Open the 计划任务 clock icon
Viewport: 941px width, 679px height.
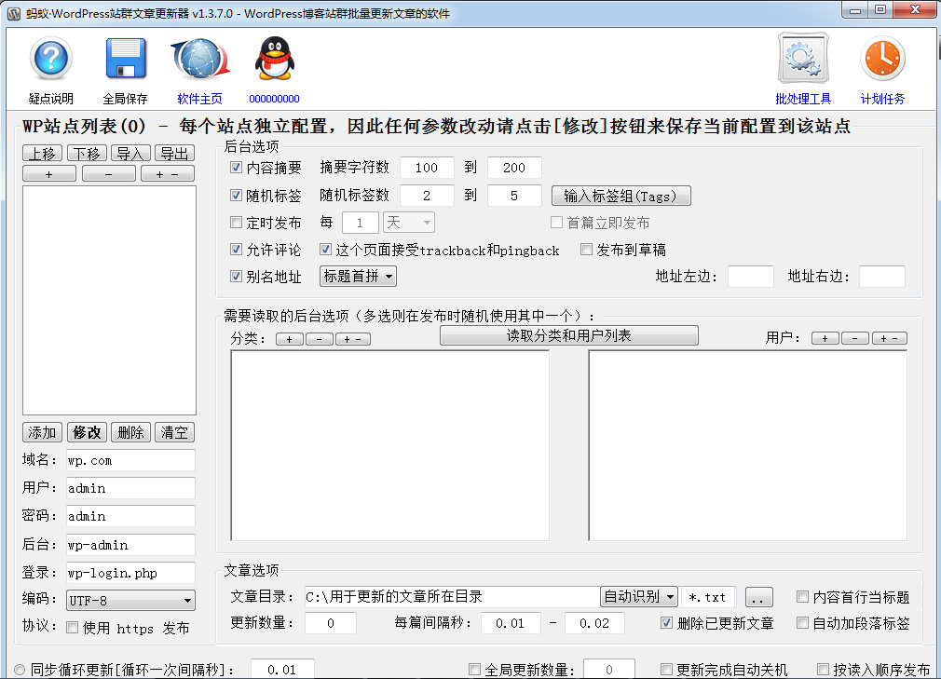coord(882,59)
